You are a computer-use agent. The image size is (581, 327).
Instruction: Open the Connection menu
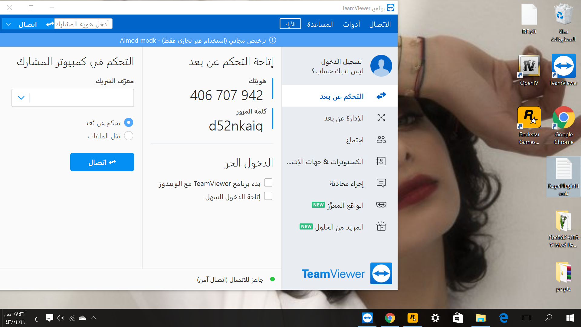click(380, 24)
